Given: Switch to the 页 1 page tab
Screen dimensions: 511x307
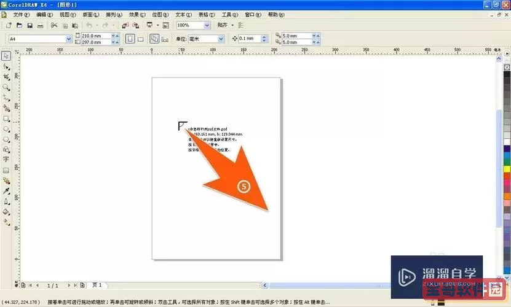Looking at the screenshot, I should pyautogui.click(x=97, y=285).
